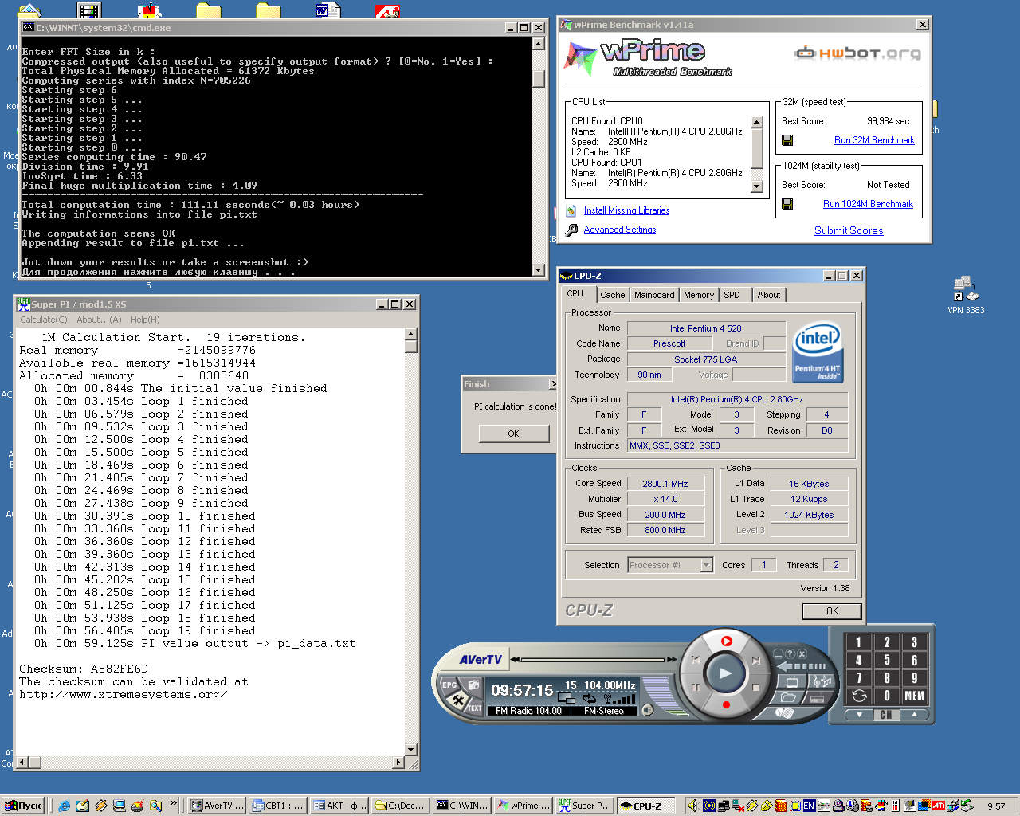
Task: Switch to AVerTV taskbar button
Action: pyautogui.click(x=218, y=806)
